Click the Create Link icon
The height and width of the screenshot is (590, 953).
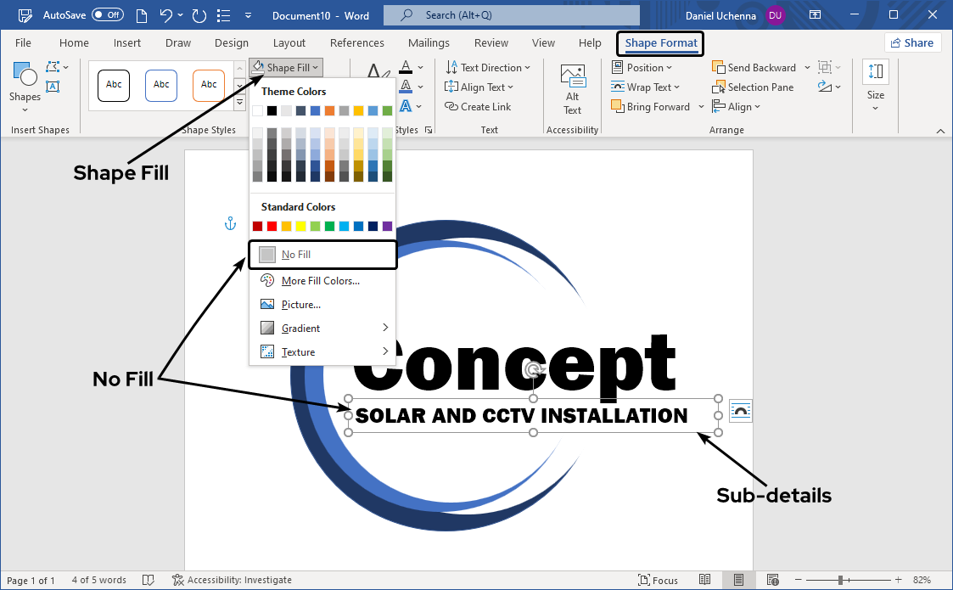pos(453,107)
